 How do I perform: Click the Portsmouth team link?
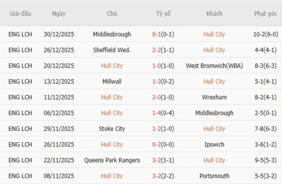click(214, 176)
